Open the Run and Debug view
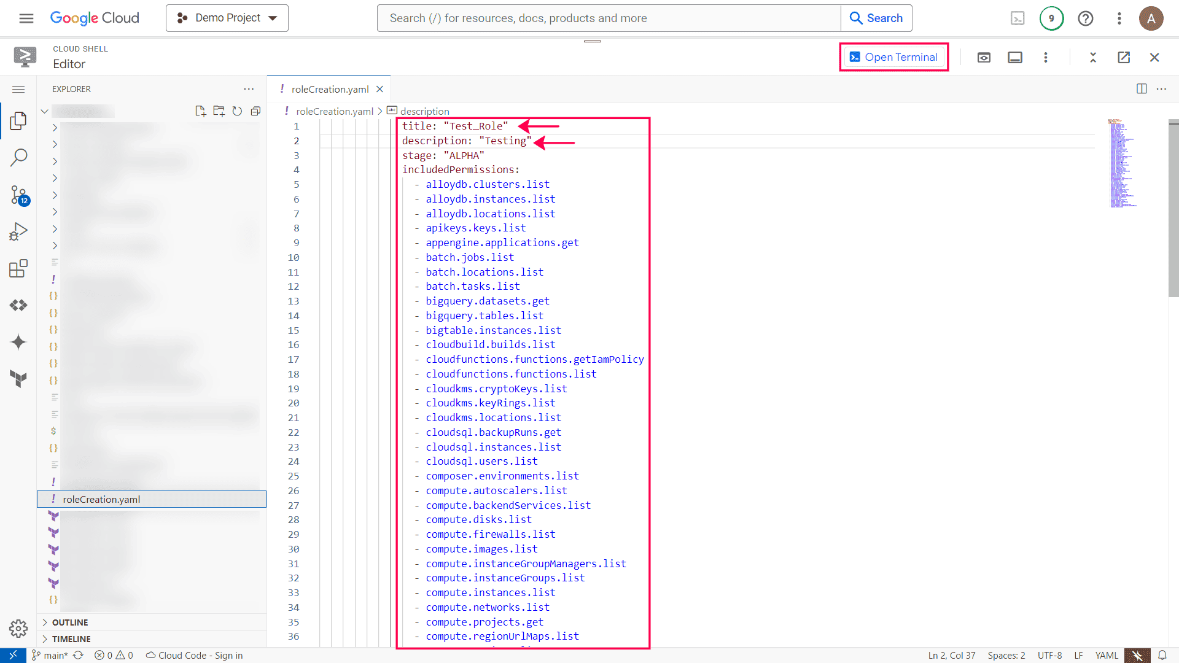The width and height of the screenshot is (1179, 663). (x=18, y=231)
